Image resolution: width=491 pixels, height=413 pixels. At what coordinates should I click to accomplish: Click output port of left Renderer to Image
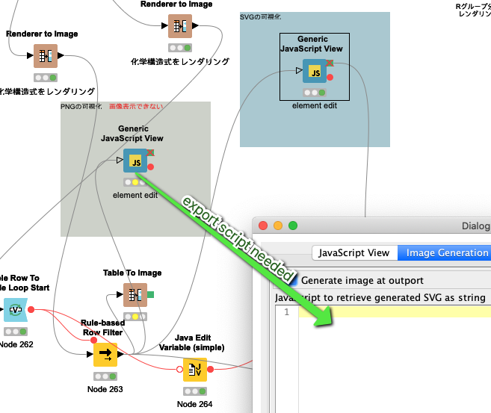tap(61, 56)
